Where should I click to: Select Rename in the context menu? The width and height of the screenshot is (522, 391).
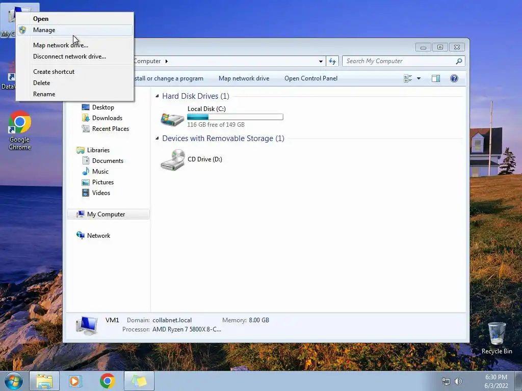tap(74, 94)
